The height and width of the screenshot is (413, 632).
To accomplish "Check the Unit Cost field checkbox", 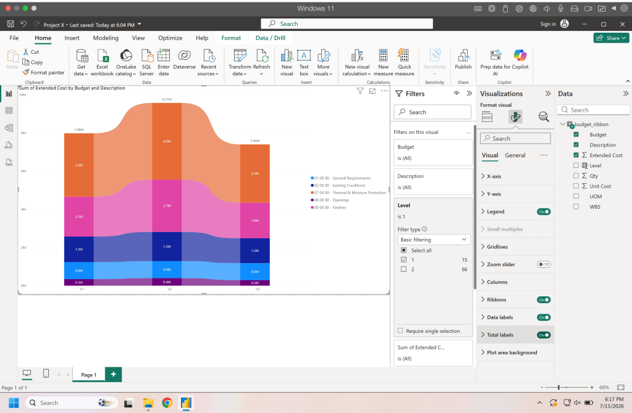I will (576, 186).
